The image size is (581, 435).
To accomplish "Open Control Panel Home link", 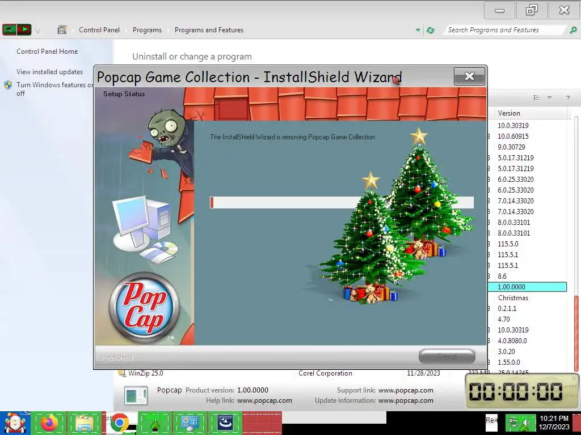I will [x=47, y=52].
